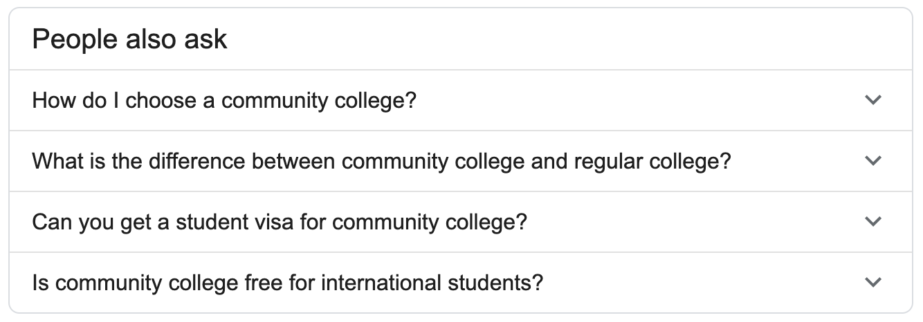923x322 pixels.
Task: Reveal the answer about student visas
Action: [280, 222]
